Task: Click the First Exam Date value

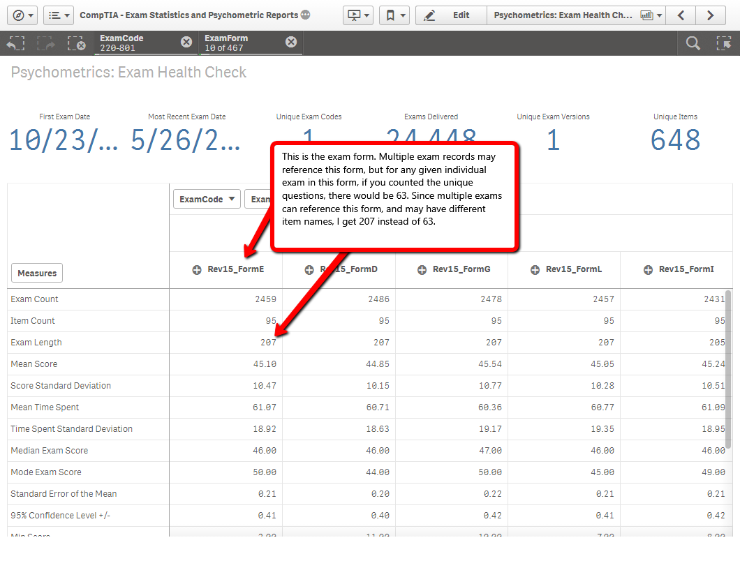Action: 64,140
